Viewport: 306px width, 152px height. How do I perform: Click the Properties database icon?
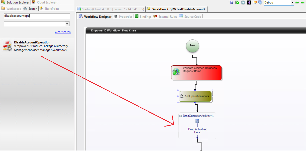click(116, 16)
